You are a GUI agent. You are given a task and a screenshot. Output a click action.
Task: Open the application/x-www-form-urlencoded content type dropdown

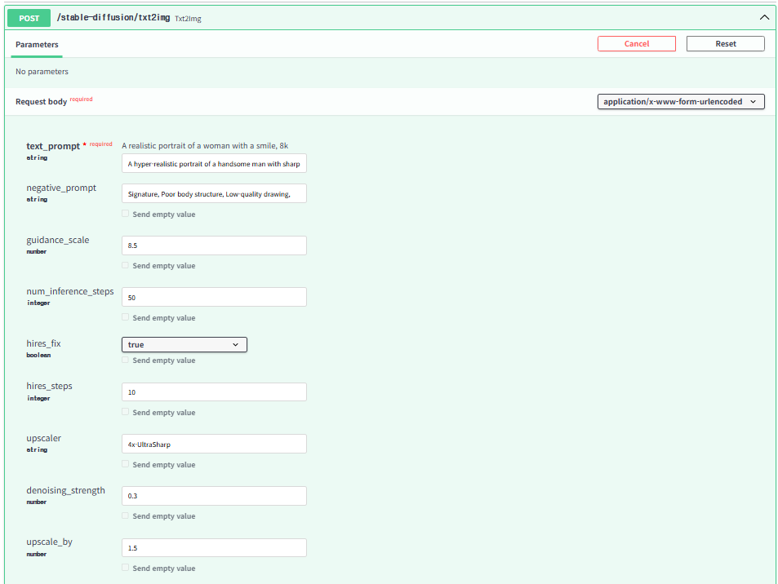click(x=681, y=102)
